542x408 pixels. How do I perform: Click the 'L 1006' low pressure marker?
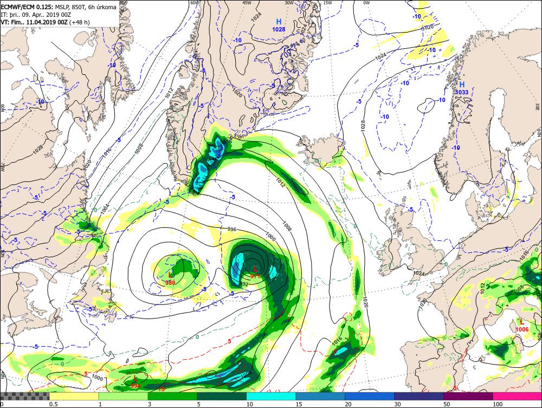[x=522, y=326]
